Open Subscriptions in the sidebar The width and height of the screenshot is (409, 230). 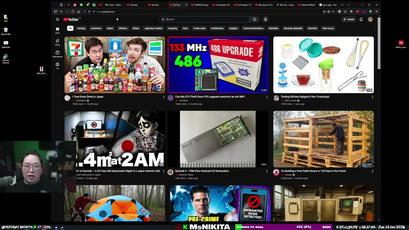click(x=58, y=54)
